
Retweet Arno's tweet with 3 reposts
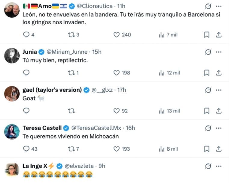[71, 35]
